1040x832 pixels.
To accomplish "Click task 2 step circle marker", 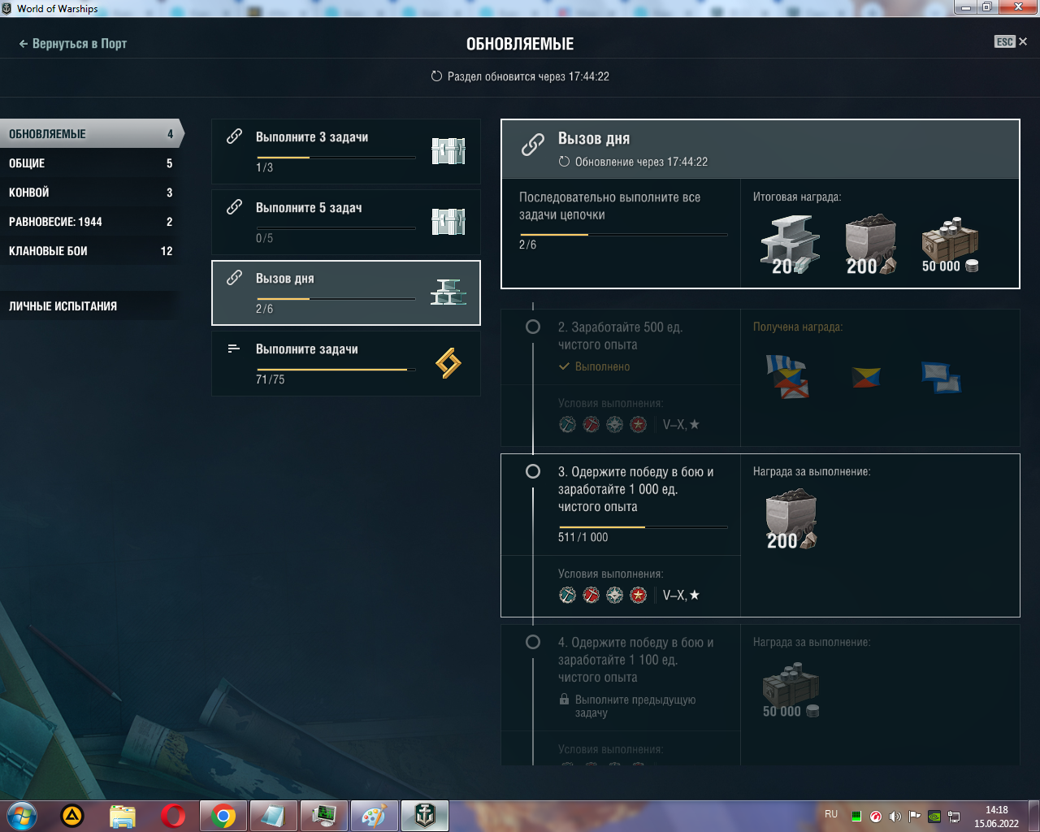I will tap(533, 327).
